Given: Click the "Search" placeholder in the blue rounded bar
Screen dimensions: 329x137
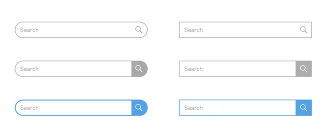Looking at the screenshot, I should [x=29, y=108].
